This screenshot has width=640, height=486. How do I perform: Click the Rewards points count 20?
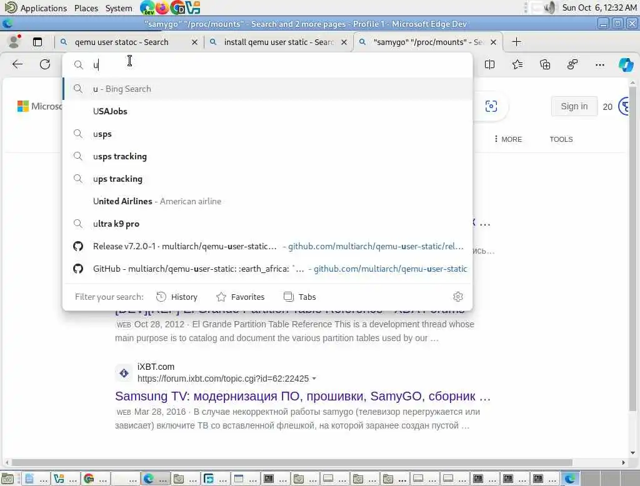coord(607,106)
